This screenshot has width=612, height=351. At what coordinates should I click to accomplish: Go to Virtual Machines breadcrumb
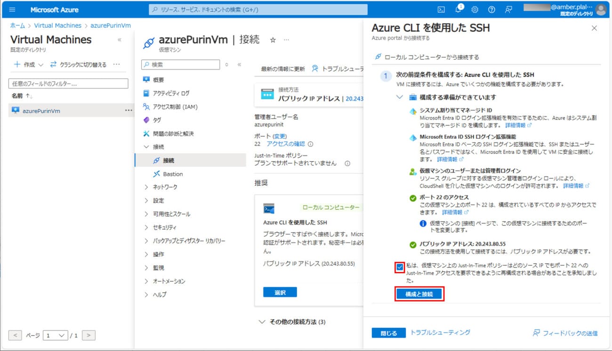click(57, 25)
